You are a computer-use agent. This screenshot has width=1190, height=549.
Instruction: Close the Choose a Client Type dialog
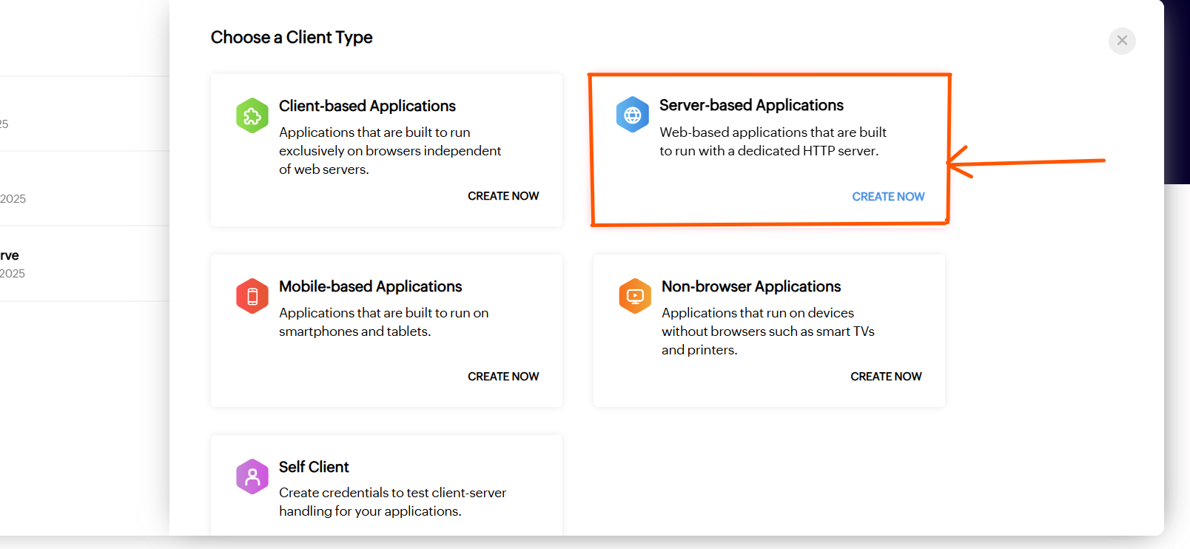point(1122,41)
